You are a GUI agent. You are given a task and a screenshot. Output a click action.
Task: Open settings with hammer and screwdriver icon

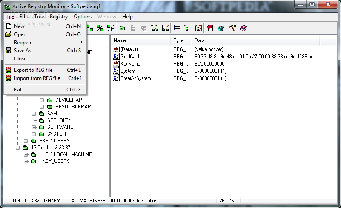tap(233, 28)
